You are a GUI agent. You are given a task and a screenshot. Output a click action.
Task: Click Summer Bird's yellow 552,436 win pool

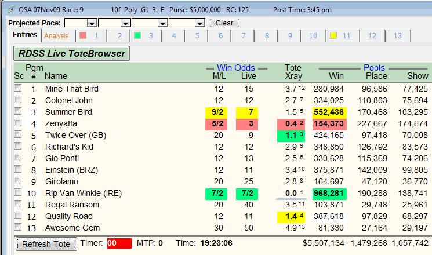(329, 112)
